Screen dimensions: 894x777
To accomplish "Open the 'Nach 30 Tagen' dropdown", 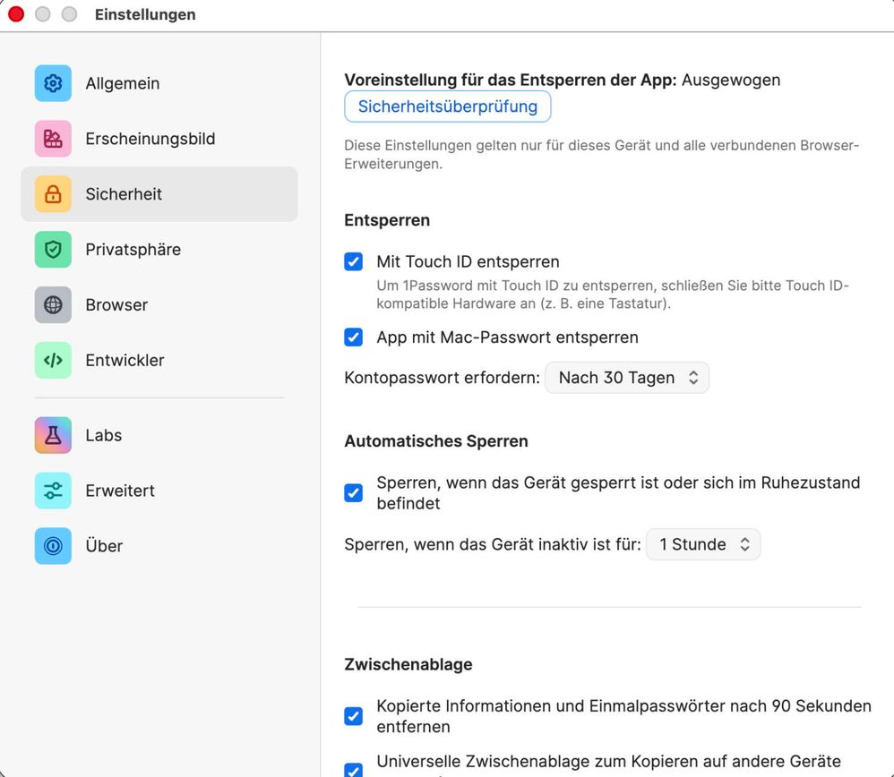I will [626, 378].
